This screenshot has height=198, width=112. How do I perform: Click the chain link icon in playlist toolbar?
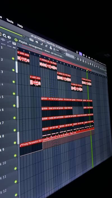[x=46, y=46]
